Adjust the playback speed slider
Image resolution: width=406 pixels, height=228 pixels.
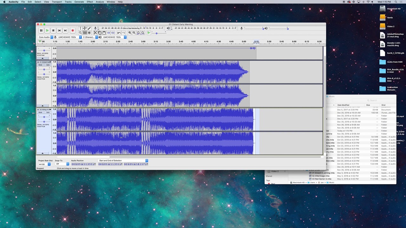pyautogui.click(x=160, y=33)
